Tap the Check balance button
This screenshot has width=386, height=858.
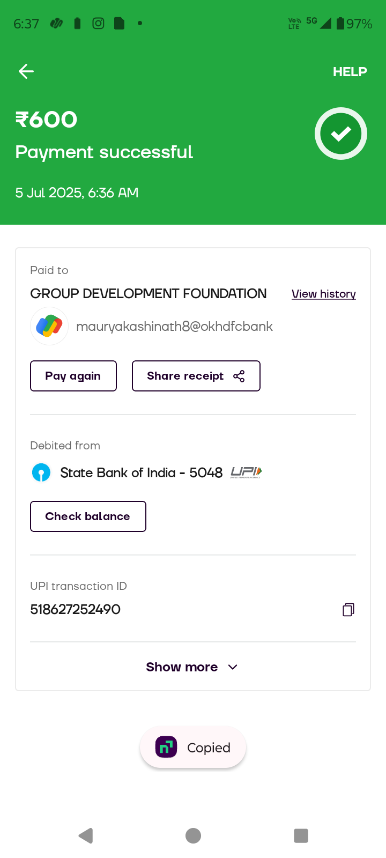[x=88, y=516]
